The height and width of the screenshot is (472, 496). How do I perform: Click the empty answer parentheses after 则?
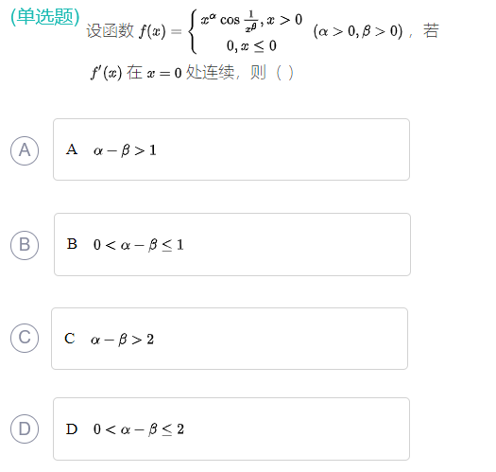(284, 73)
